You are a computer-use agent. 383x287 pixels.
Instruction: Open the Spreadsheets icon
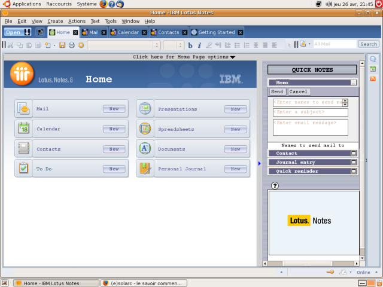[x=145, y=129]
